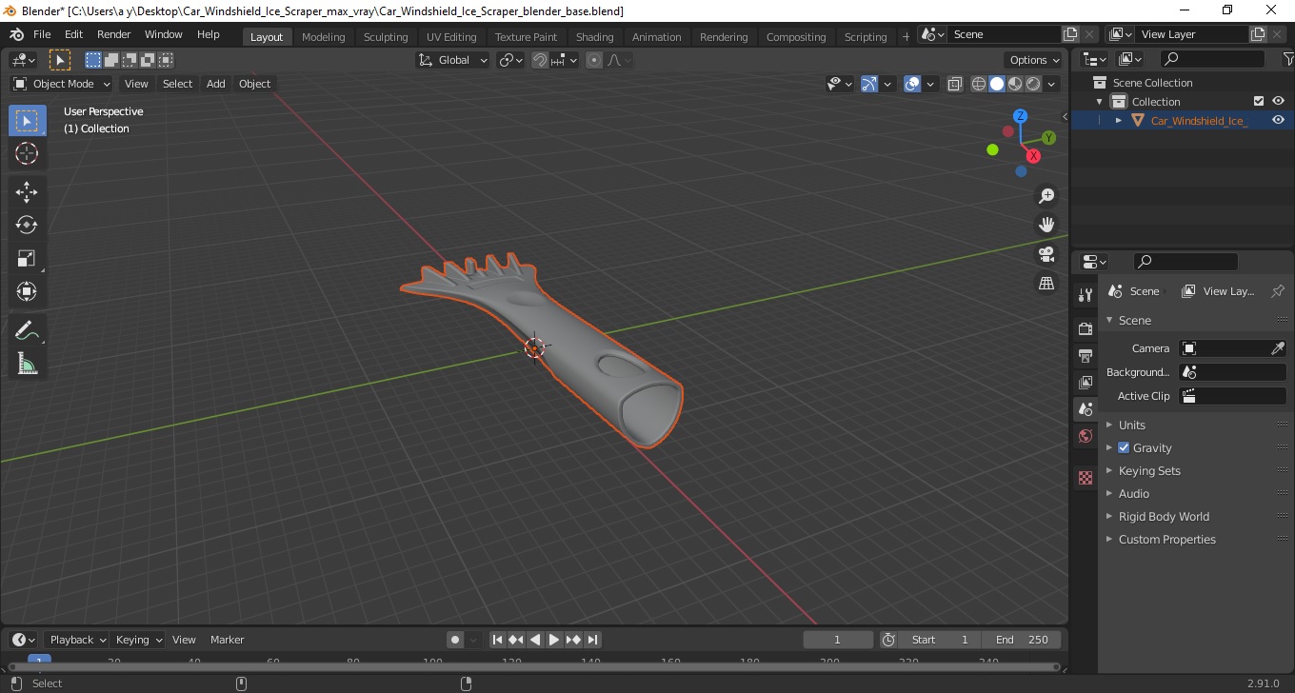This screenshot has height=693, width=1295.
Task: Switch to orthographic/perspective grid view icon
Action: pos(1046,284)
